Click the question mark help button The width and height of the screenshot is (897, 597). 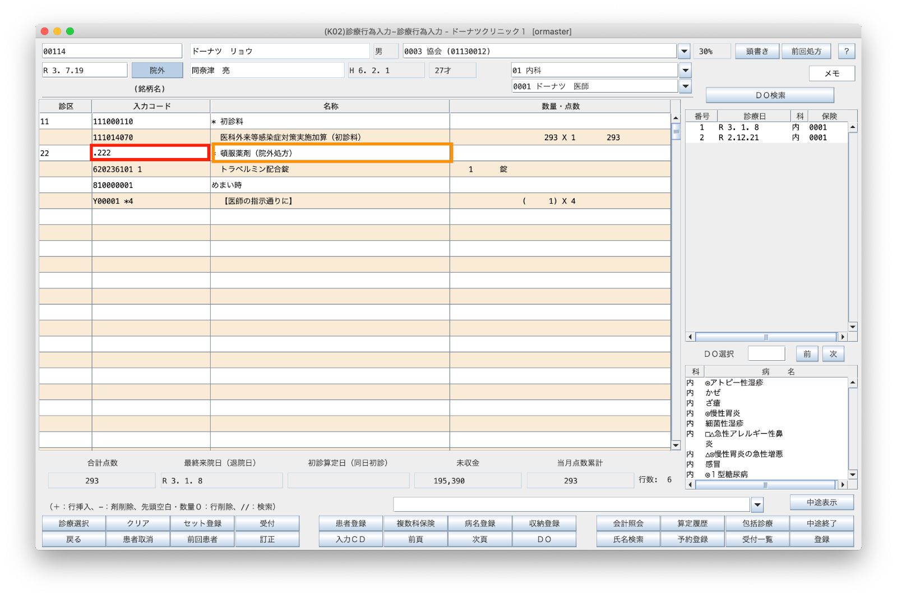click(846, 52)
